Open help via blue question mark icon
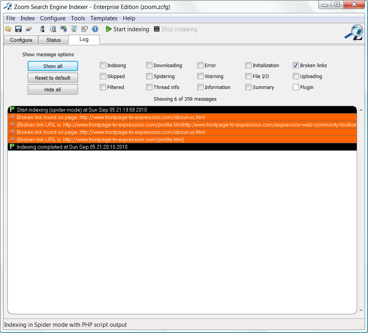This screenshot has width=368, height=333. (95, 29)
